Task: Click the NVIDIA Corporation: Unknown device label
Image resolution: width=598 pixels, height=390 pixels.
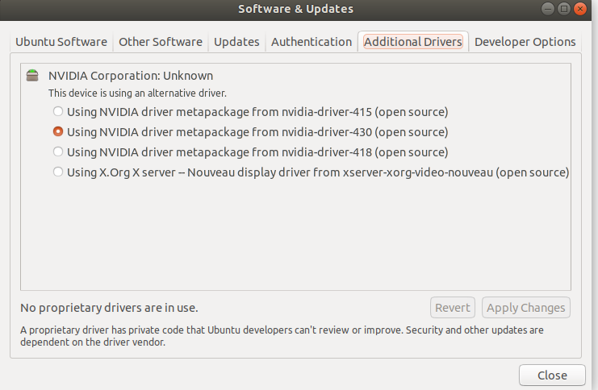Action: [x=131, y=76]
